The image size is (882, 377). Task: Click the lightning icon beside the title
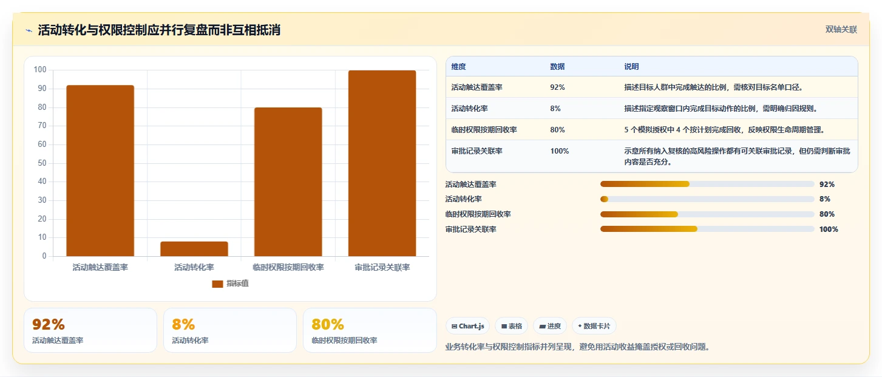tap(29, 30)
